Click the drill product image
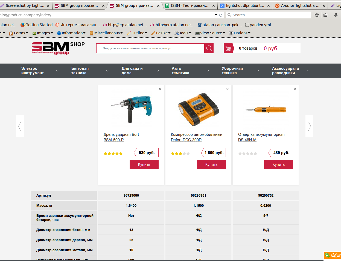The height and width of the screenshot is (261, 341). point(131,109)
